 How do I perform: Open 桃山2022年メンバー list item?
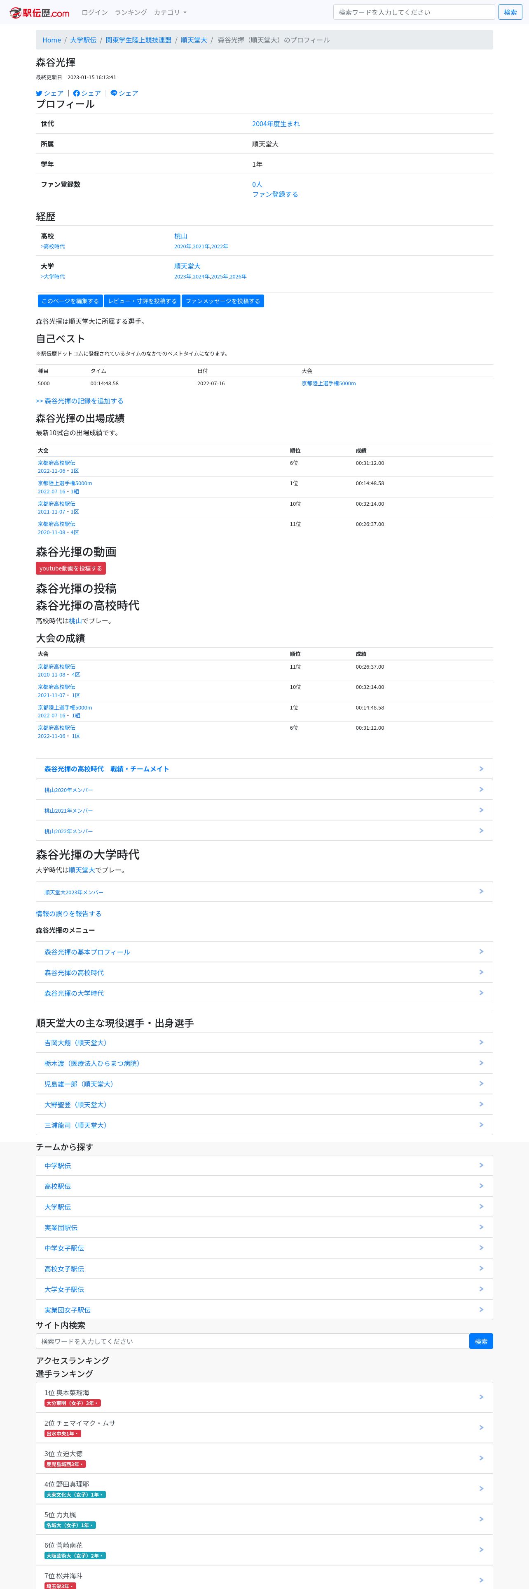(x=264, y=831)
